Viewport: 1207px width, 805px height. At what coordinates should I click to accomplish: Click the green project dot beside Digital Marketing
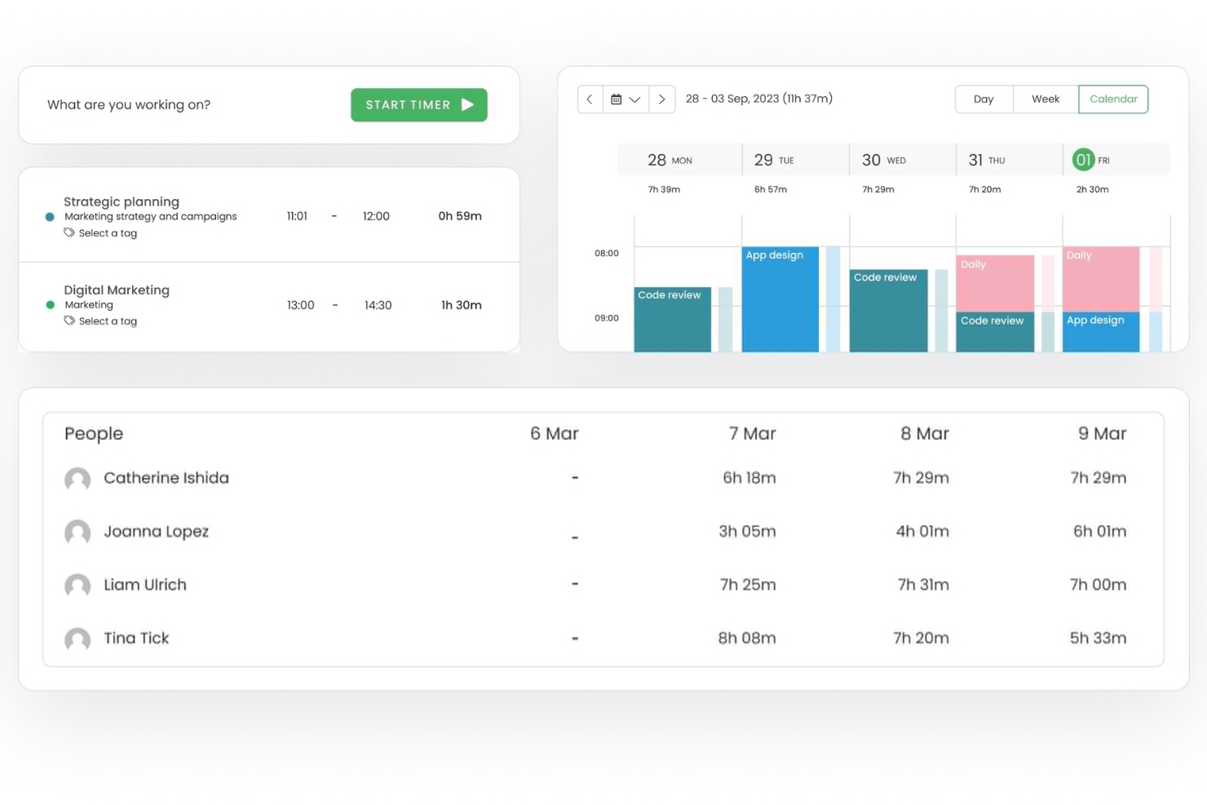point(50,304)
